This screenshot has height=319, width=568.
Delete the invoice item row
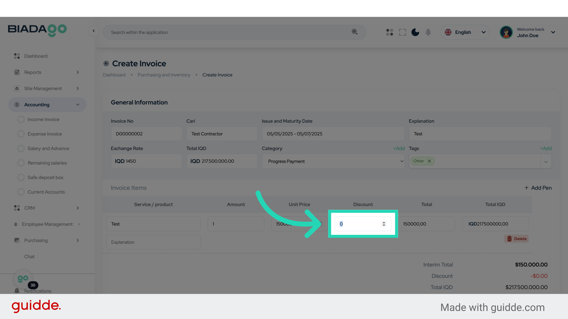pos(517,239)
